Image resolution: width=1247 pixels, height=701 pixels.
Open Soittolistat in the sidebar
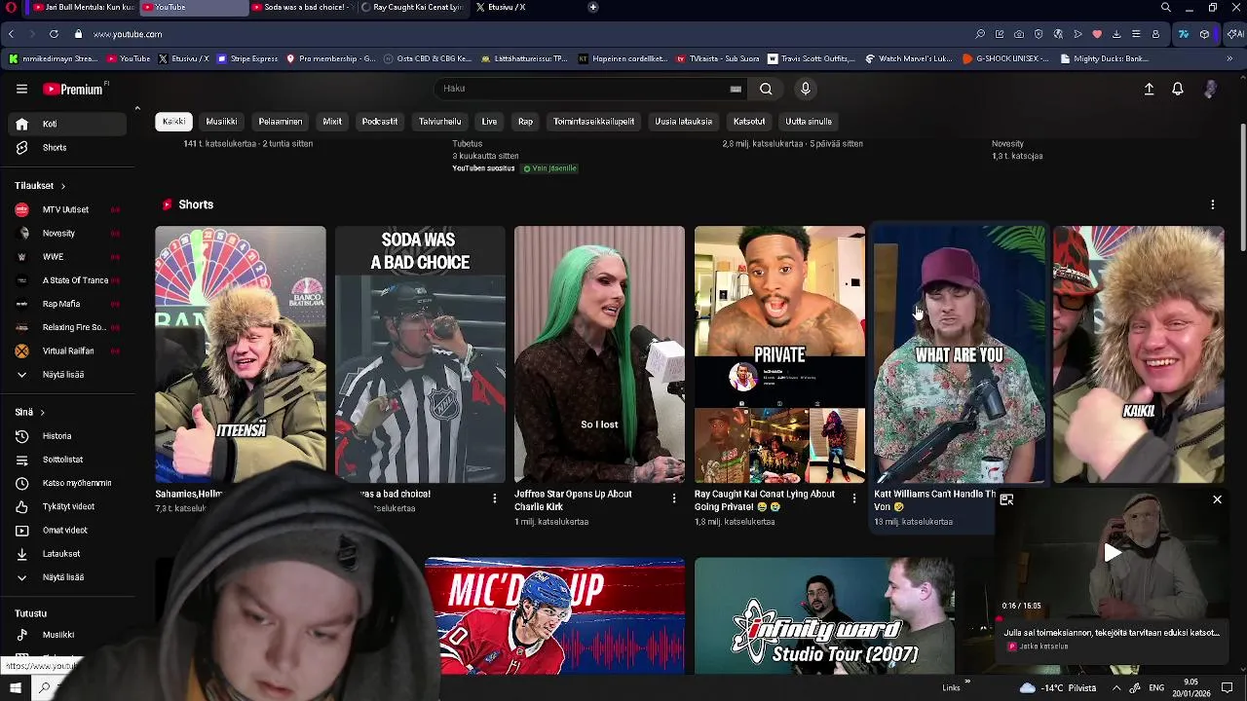point(64,460)
